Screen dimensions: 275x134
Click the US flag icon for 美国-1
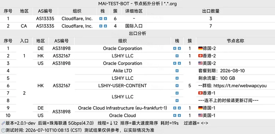tap(200, 115)
